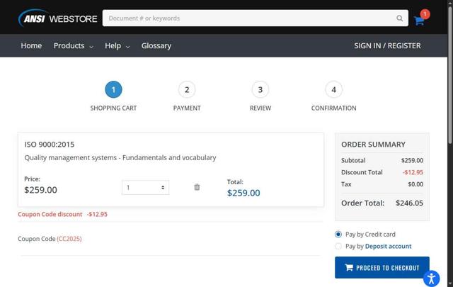
Task: Click the Quality management systems description text
Action: pos(120,158)
